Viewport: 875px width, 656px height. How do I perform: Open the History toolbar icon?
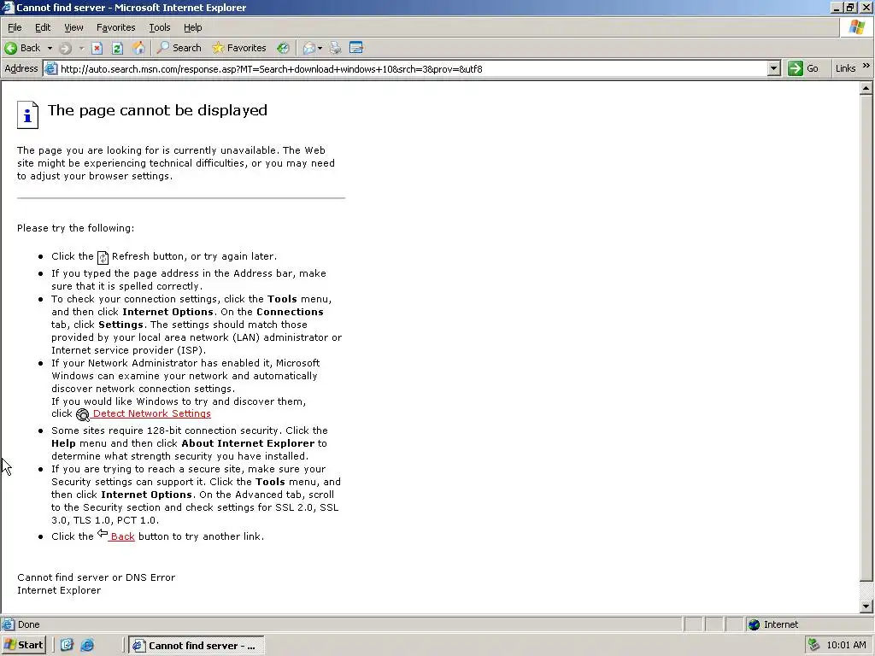pos(283,48)
